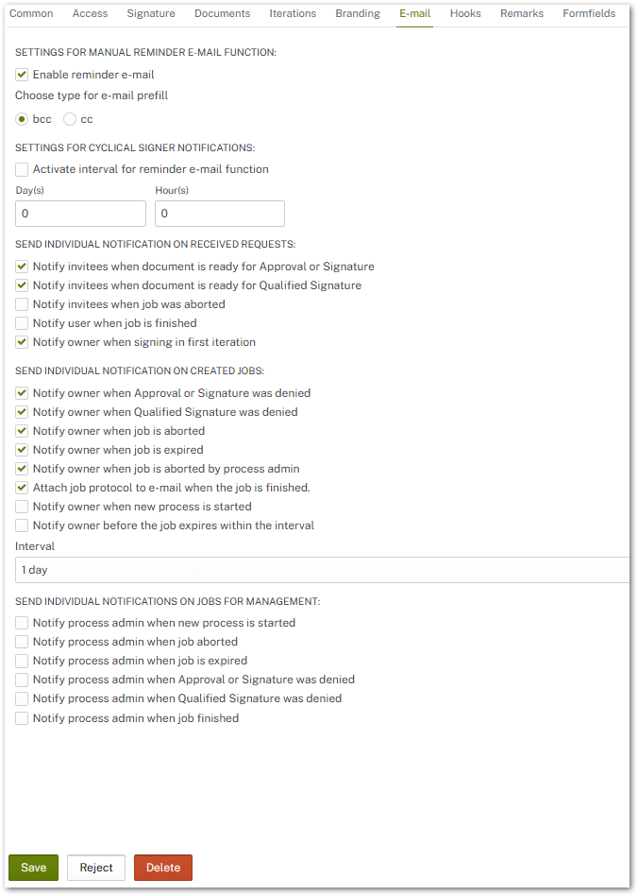Image resolution: width=638 pixels, height=896 pixels.
Task: Open the Hooks tab
Action: click(465, 13)
